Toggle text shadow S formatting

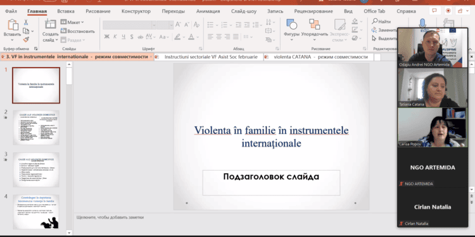(132, 37)
